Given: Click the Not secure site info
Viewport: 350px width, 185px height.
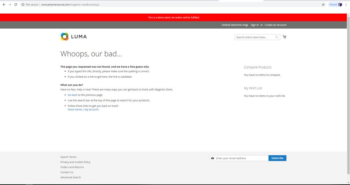Looking at the screenshot, I should [29, 5].
